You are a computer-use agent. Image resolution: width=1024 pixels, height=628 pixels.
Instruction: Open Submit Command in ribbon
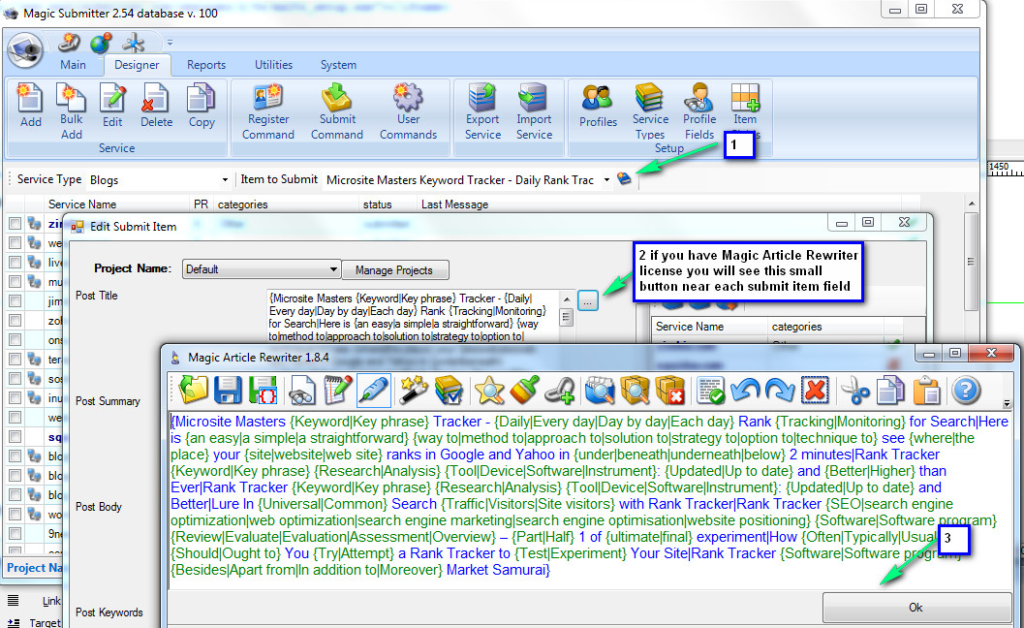(x=337, y=111)
